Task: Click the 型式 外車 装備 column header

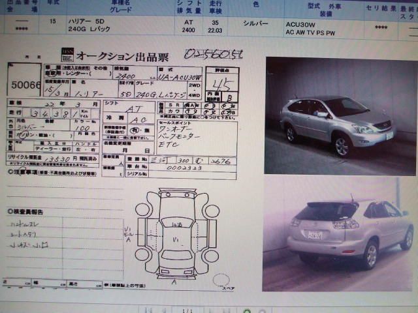Action: click(x=325, y=10)
